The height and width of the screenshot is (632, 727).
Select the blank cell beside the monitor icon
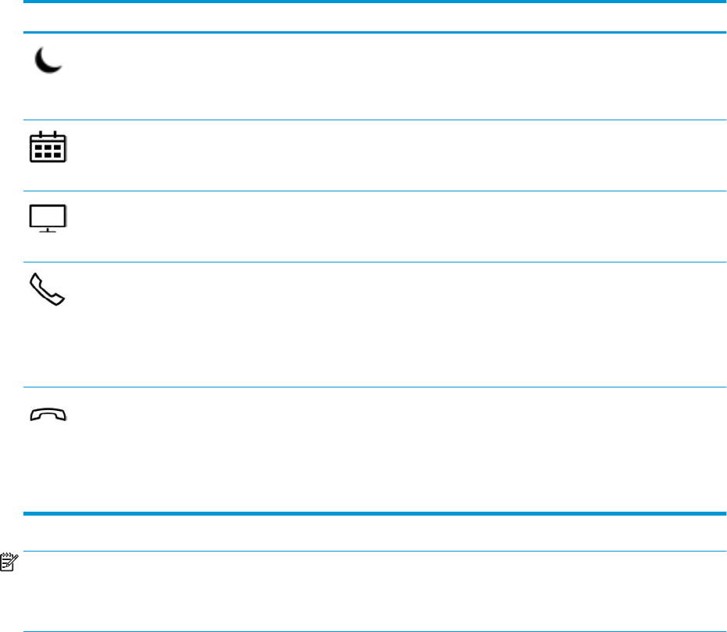pyautogui.click(x=391, y=227)
